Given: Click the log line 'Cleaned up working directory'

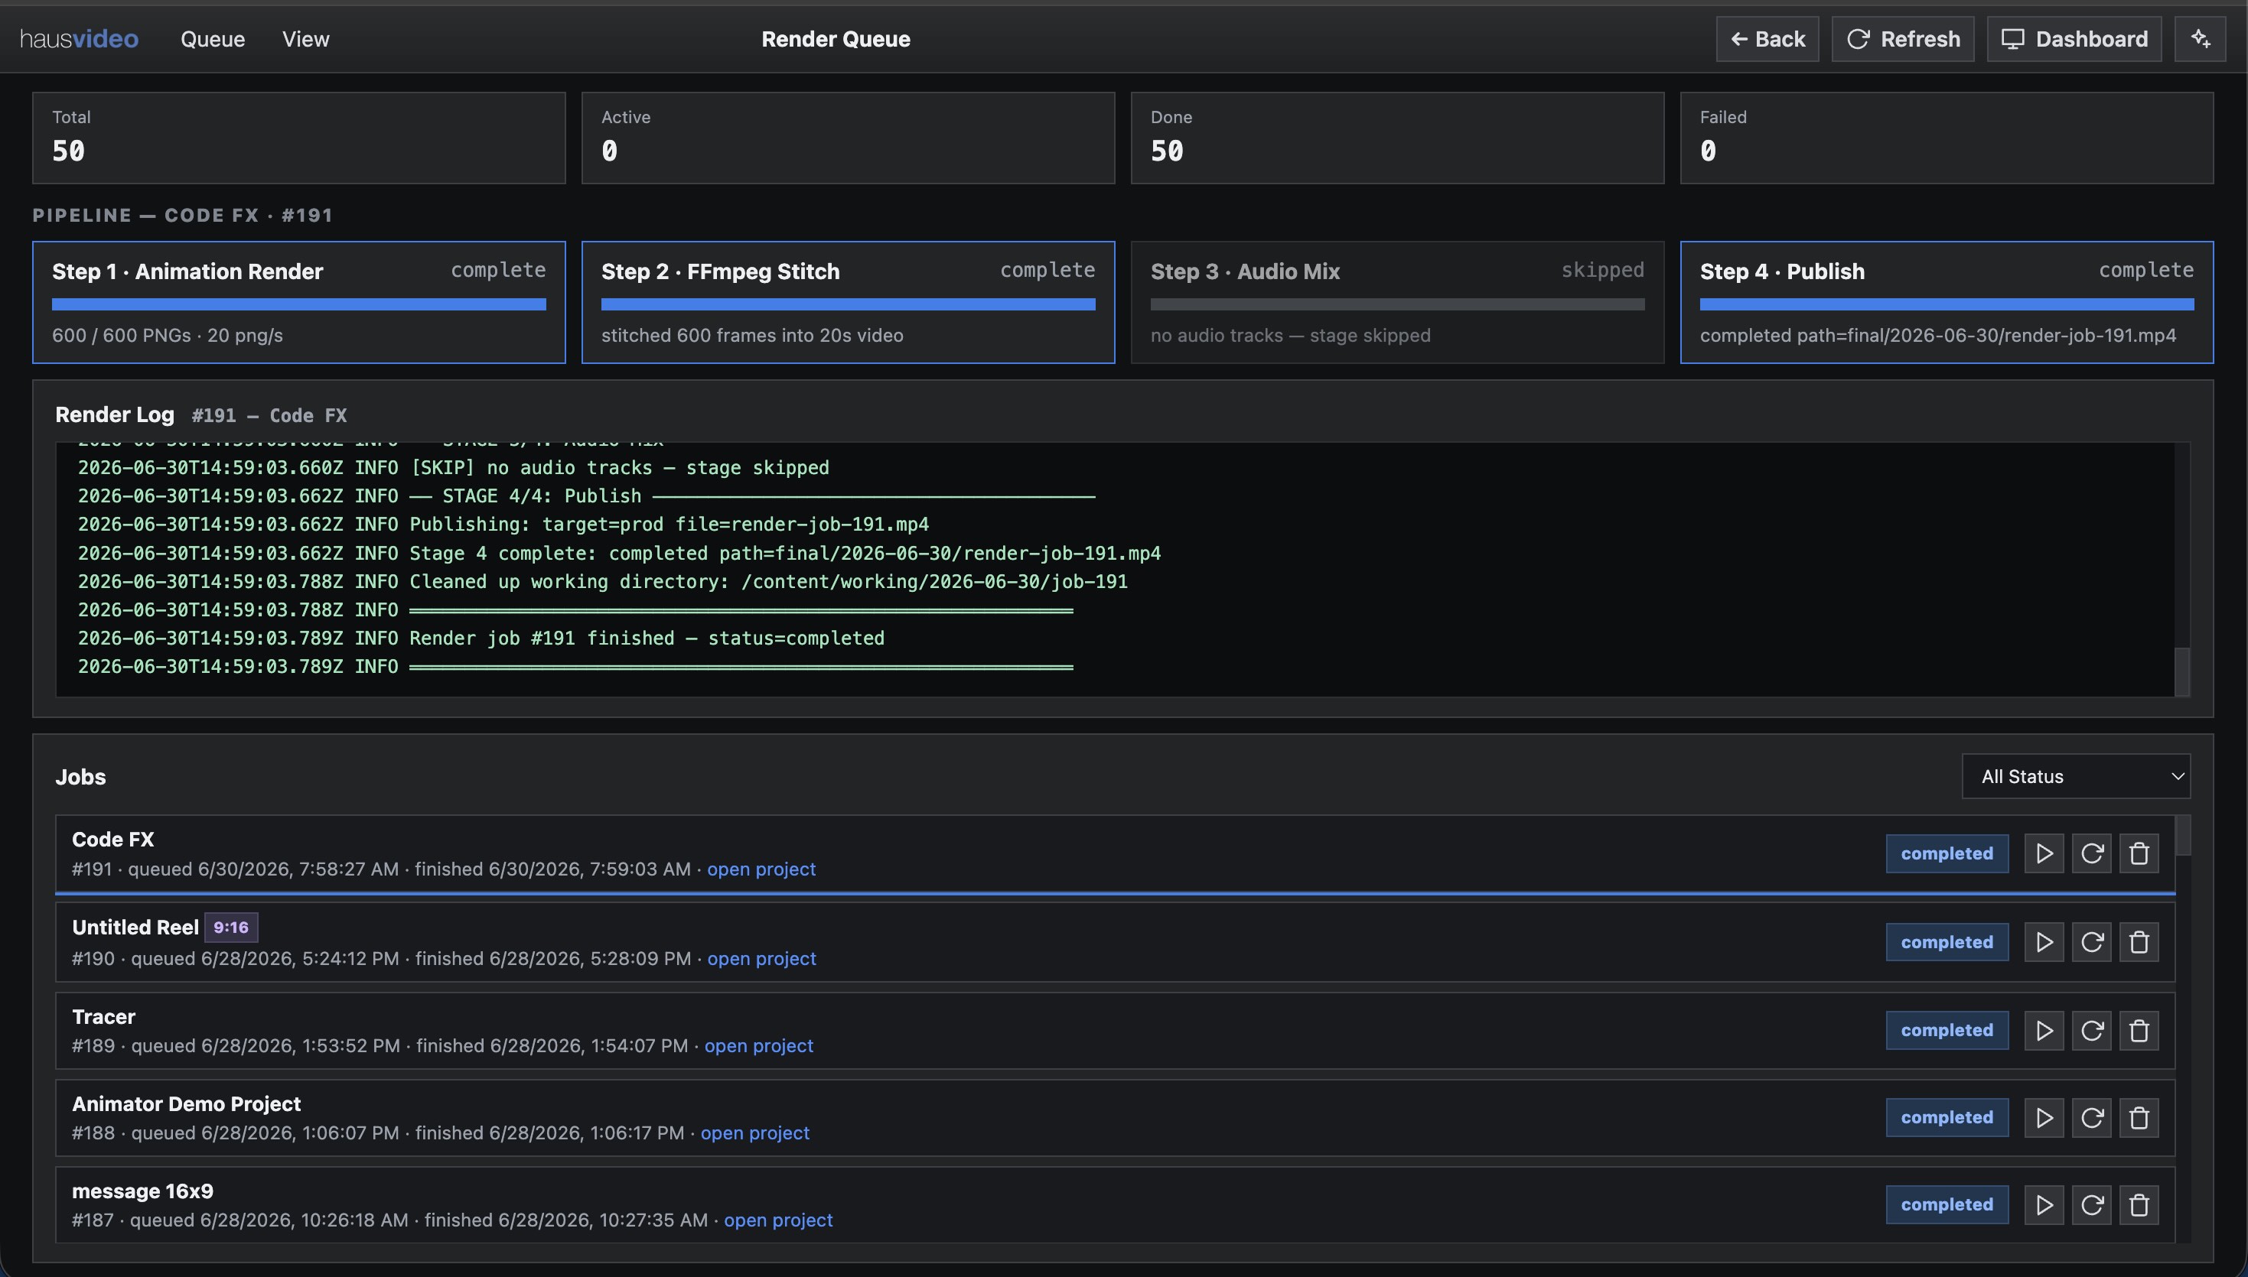Looking at the screenshot, I should tap(603, 581).
